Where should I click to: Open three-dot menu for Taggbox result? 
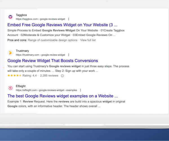pyautogui.click(x=68, y=19)
